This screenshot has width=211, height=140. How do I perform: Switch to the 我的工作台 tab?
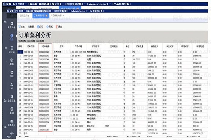[25, 15]
